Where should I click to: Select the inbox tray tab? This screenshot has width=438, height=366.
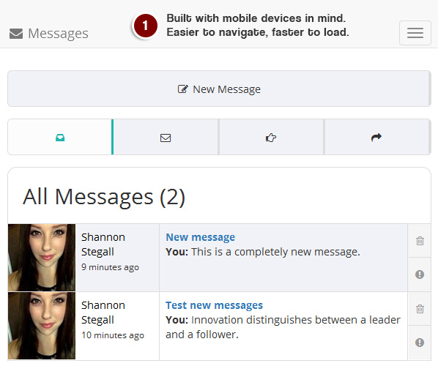click(x=60, y=137)
